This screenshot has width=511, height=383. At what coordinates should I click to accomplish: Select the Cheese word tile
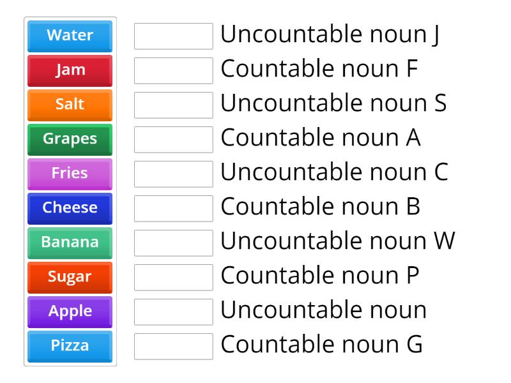[x=69, y=208]
